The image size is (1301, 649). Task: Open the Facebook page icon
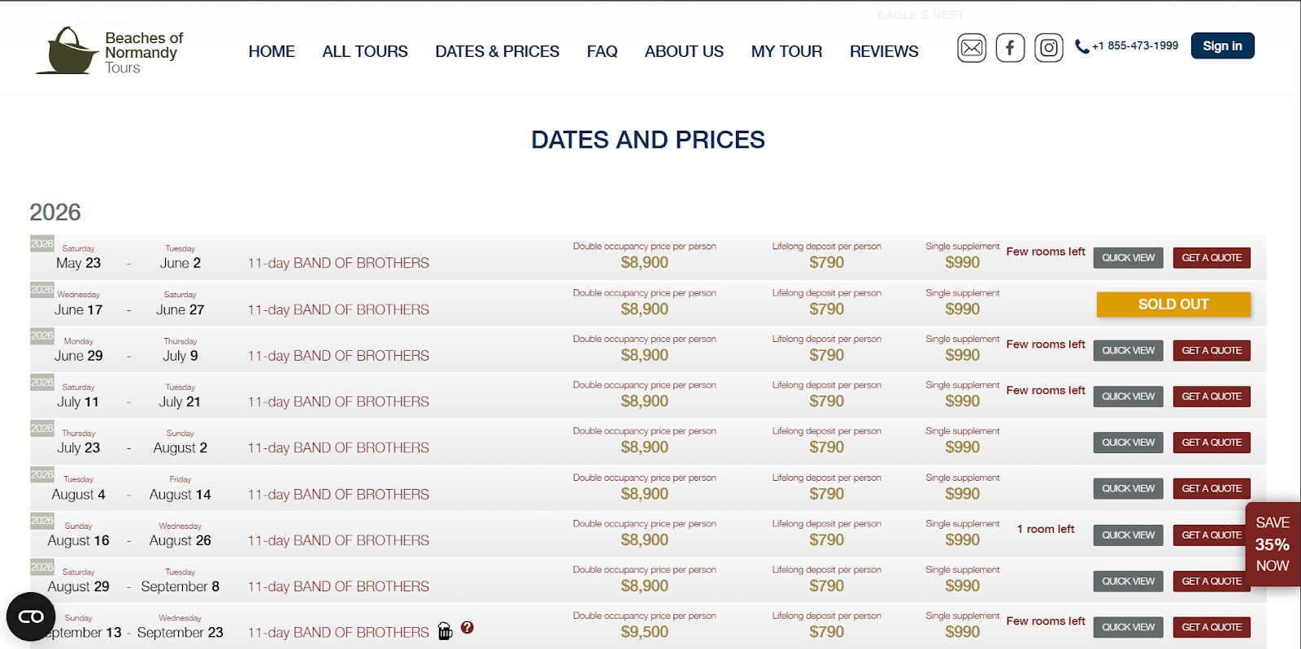tap(1010, 48)
